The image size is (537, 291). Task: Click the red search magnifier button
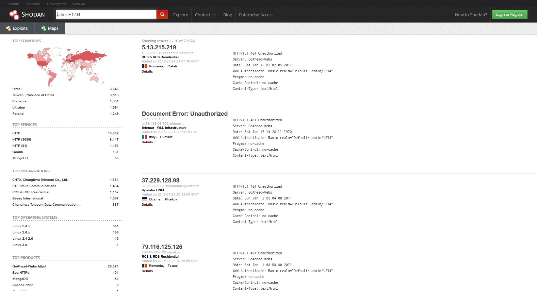162,14
